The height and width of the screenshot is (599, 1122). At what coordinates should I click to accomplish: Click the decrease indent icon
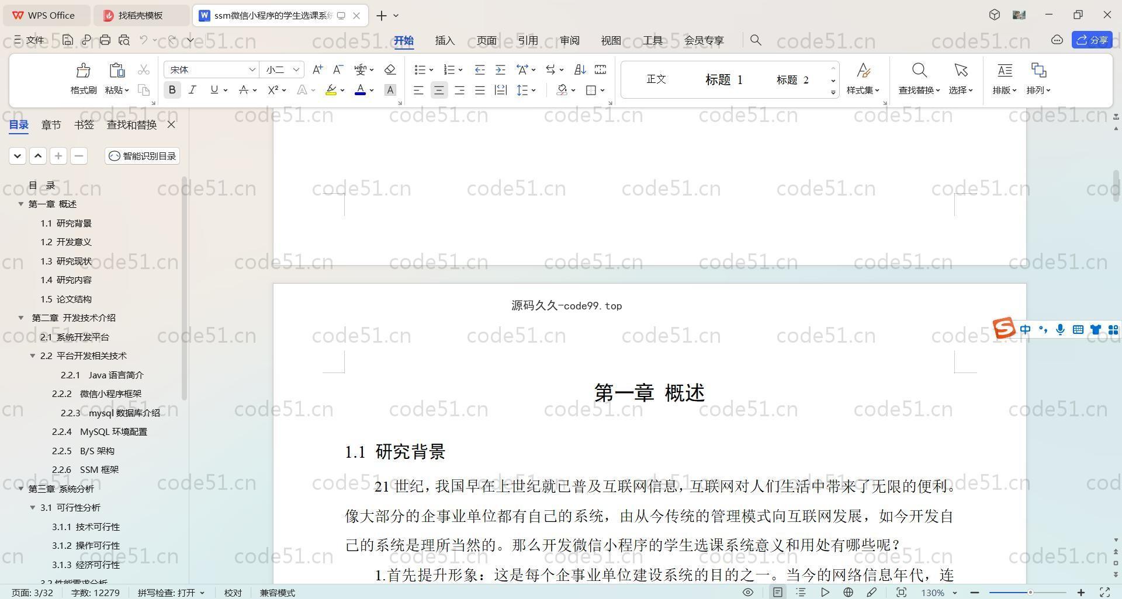point(480,69)
